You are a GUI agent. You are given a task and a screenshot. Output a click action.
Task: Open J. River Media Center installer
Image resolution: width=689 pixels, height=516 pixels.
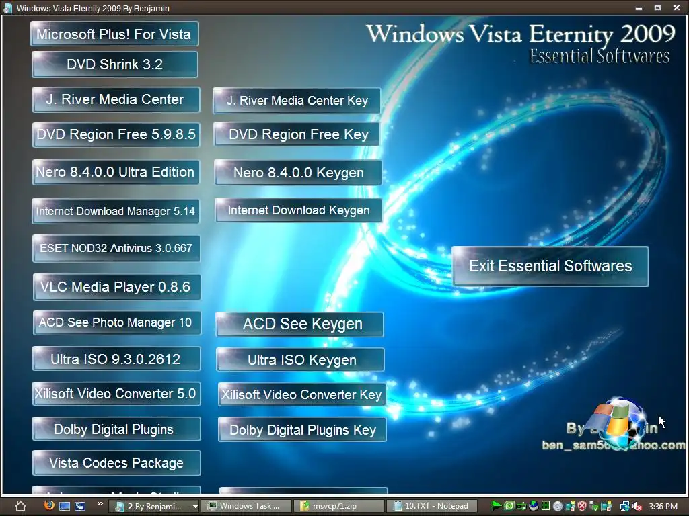click(116, 99)
